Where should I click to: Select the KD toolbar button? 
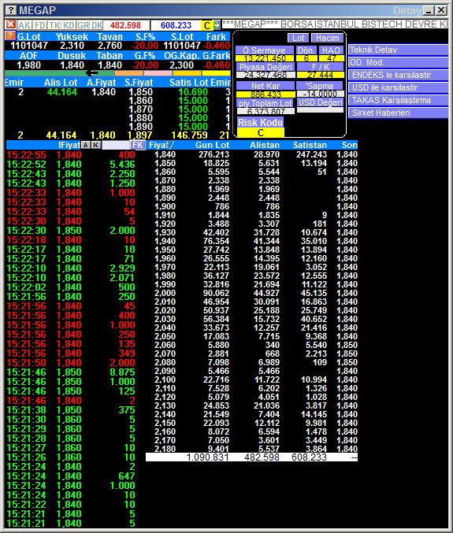click(69, 25)
